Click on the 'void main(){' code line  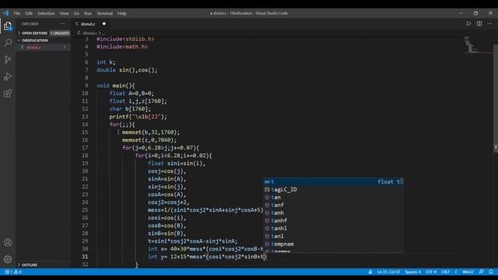pos(116,86)
